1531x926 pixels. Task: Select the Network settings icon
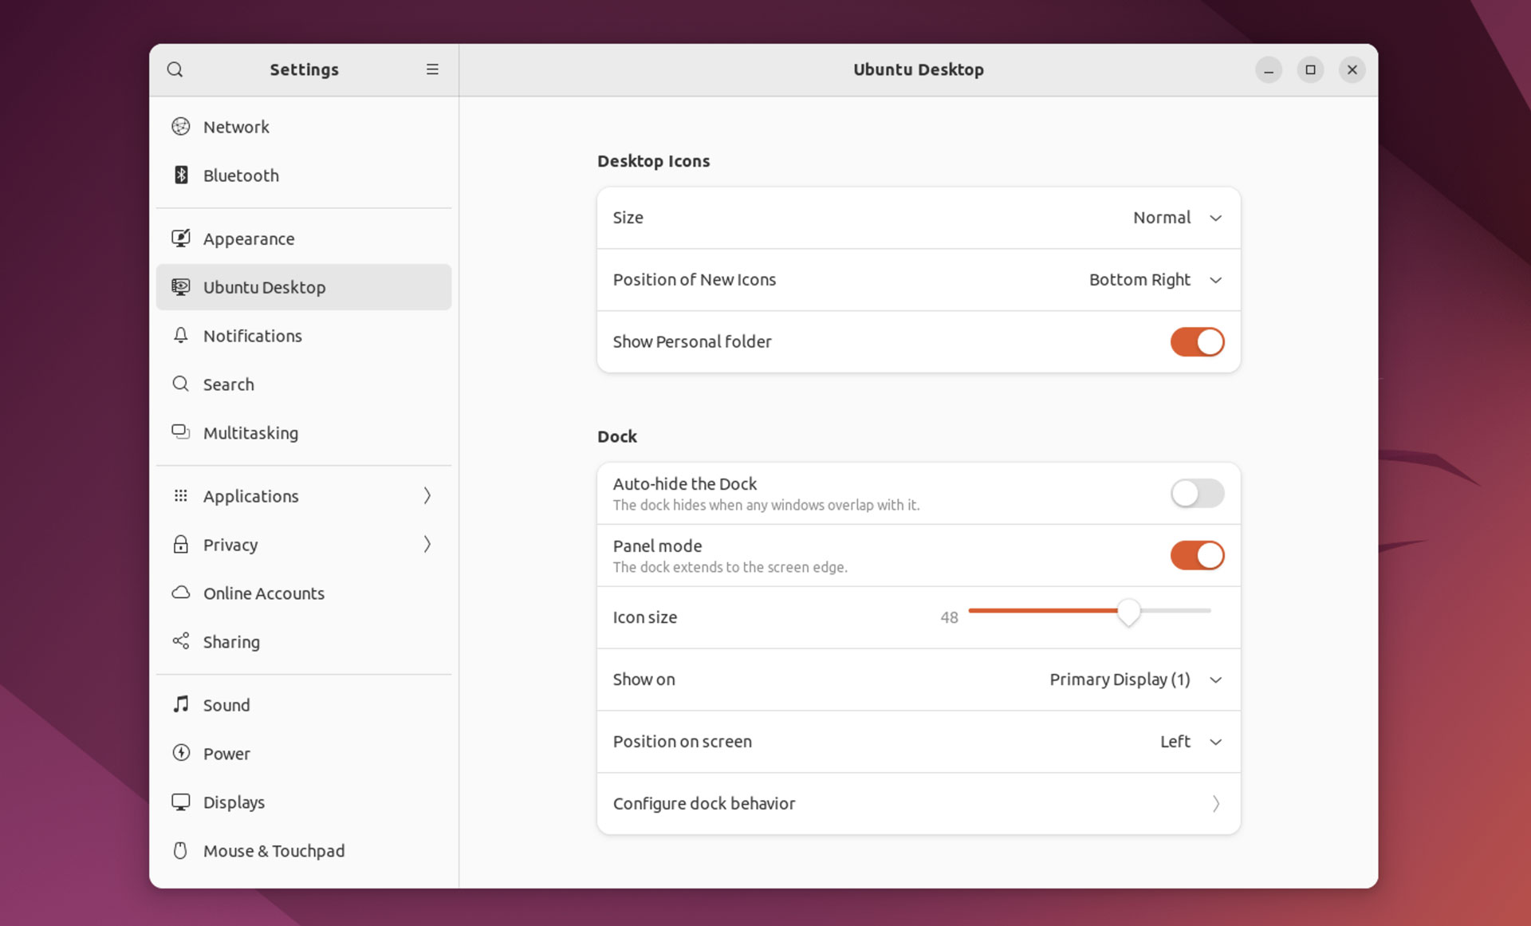(181, 126)
